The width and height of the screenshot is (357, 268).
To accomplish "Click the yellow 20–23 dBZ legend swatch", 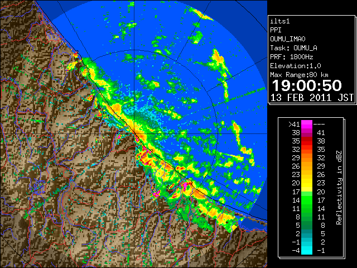I will coord(307,183).
